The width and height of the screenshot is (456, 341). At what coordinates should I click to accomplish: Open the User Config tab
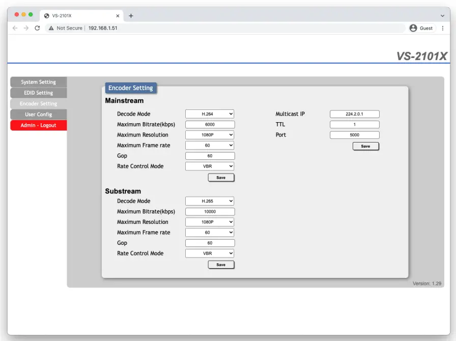point(39,115)
